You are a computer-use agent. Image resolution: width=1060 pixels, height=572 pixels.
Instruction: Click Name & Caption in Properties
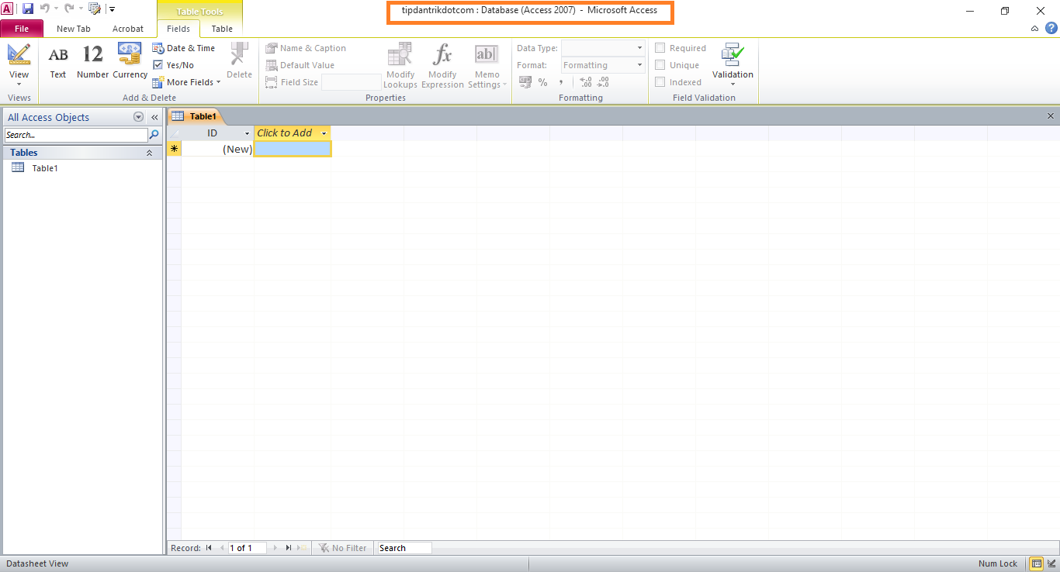point(306,48)
